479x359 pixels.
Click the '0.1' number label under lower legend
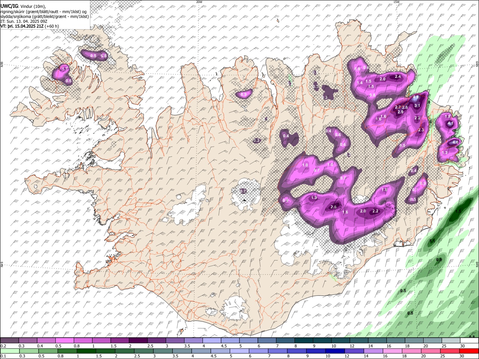(3, 356)
